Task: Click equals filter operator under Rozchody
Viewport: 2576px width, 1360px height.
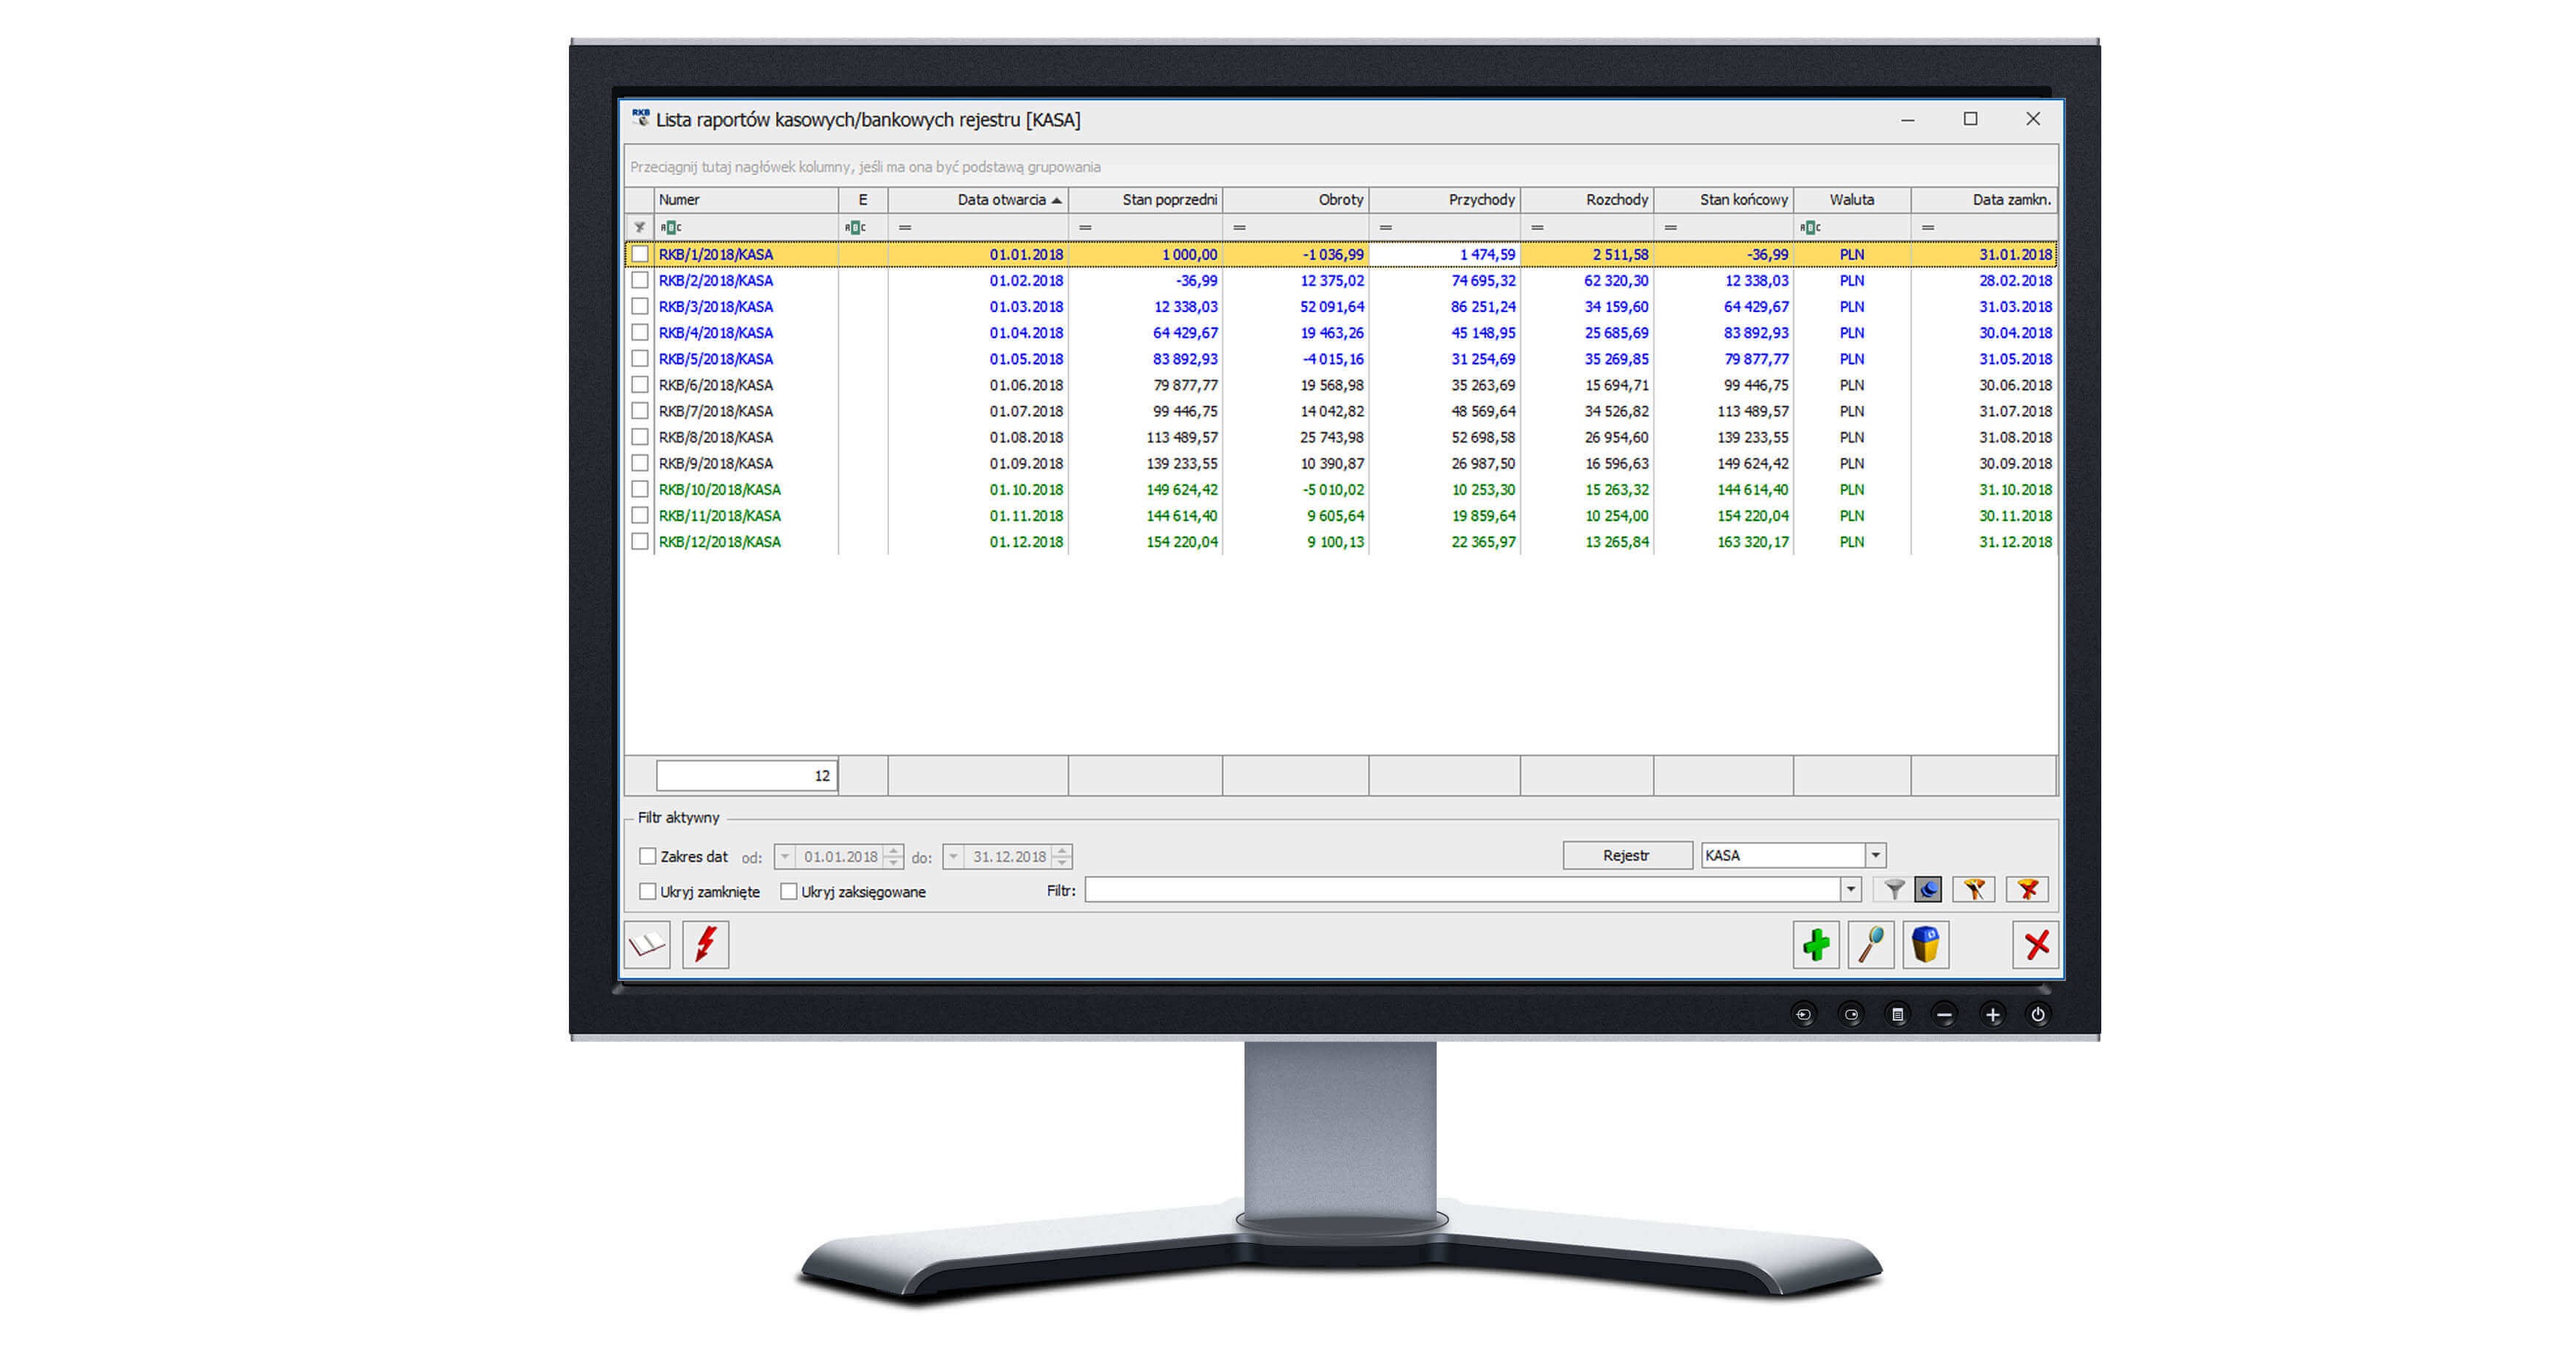Action: coord(1537,228)
